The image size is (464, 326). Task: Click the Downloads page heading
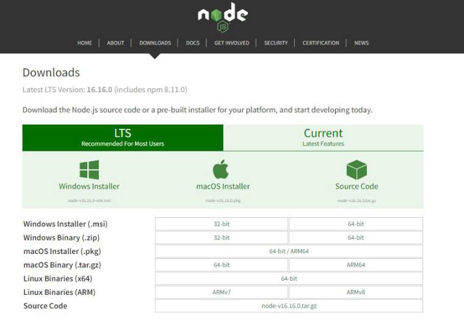(x=51, y=73)
